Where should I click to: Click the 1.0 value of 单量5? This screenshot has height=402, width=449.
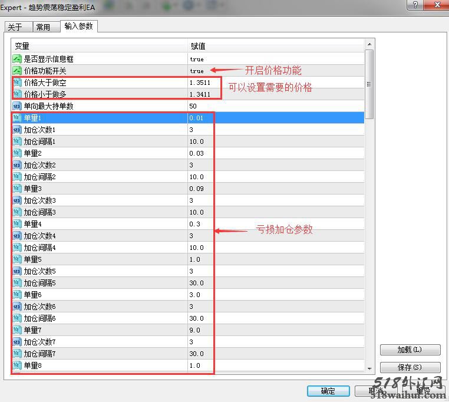[194, 259]
